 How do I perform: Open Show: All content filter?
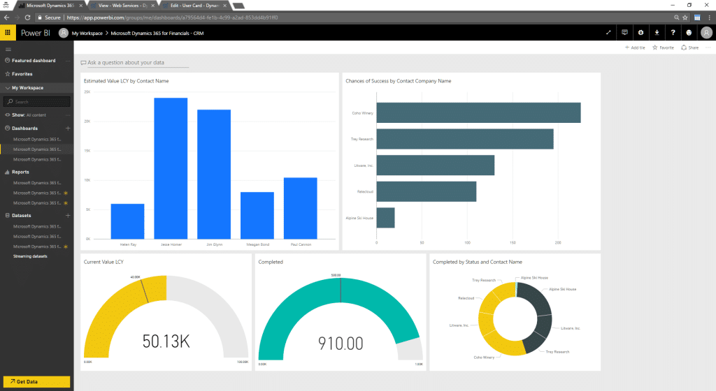(29, 115)
